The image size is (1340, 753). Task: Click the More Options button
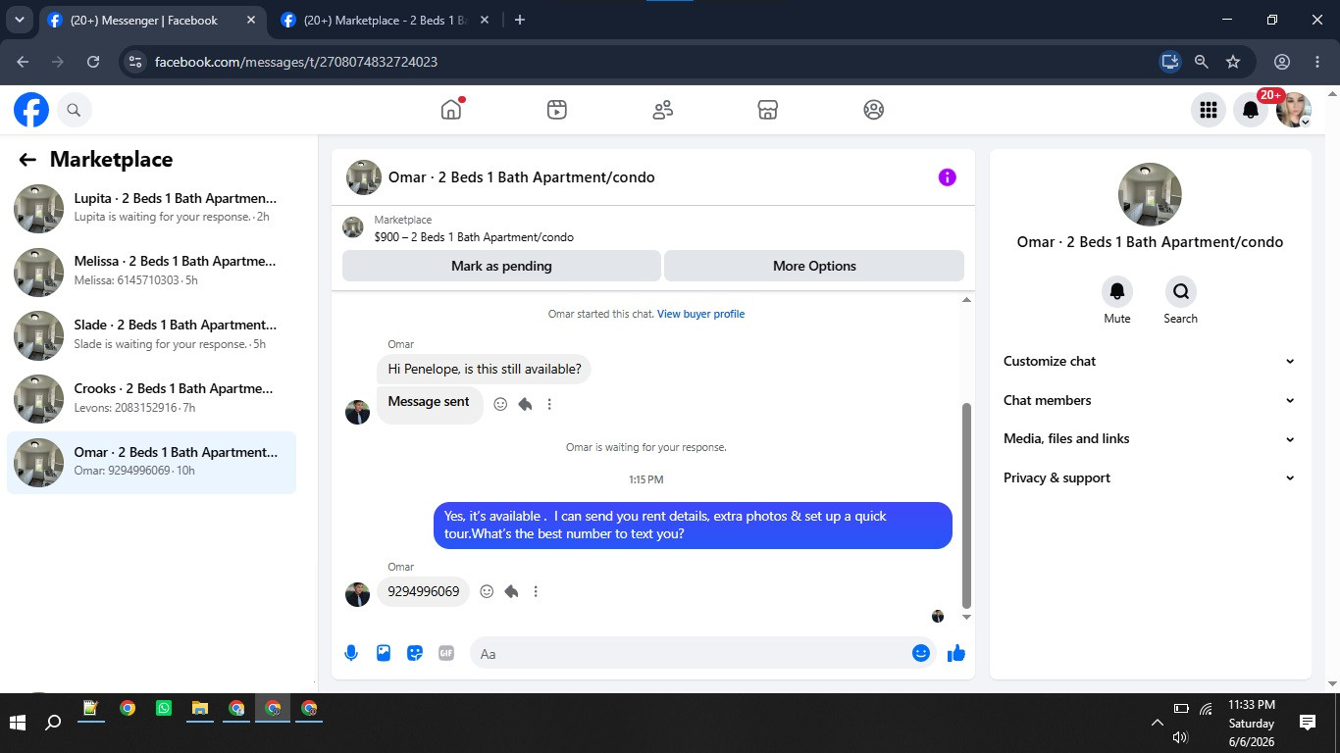point(814,266)
